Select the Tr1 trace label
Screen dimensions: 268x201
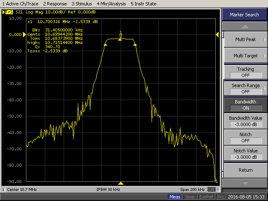[x=9, y=12]
